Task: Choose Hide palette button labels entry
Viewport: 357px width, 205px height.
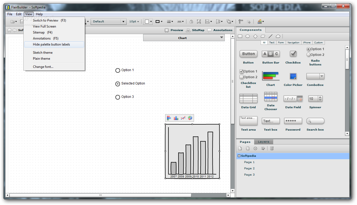Action: (x=54, y=44)
